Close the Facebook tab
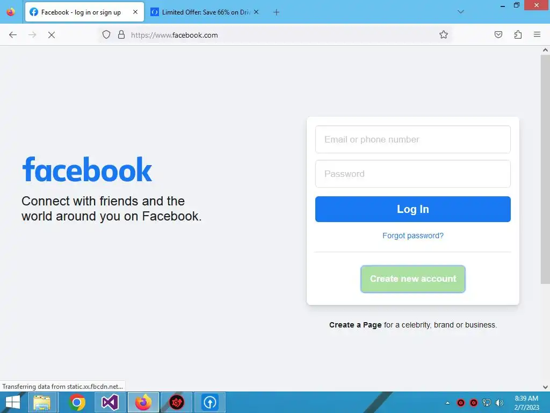Image resolution: width=550 pixels, height=413 pixels. coord(135,12)
